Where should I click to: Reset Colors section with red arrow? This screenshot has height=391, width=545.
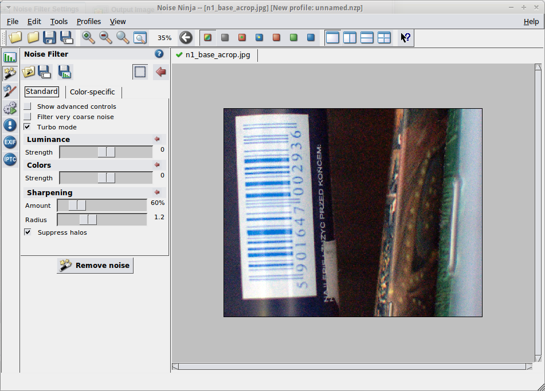(x=157, y=165)
